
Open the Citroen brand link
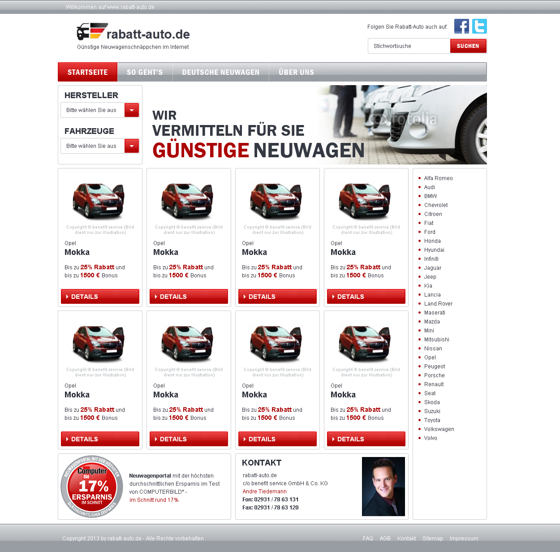click(433, 214)
